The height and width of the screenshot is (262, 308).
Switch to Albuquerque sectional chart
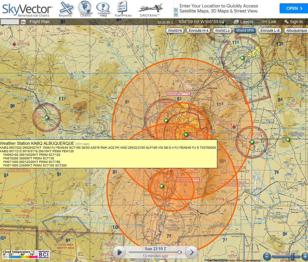(296, 31)
